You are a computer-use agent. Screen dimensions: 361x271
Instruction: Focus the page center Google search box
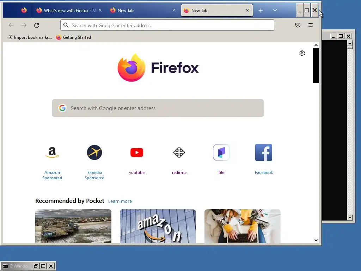coord(158,108)
